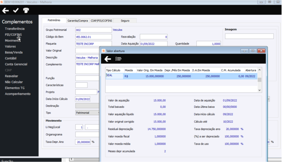Click the checkmark confirm icon
Viewport: 282px width, 162px height.
pos(16,11)
